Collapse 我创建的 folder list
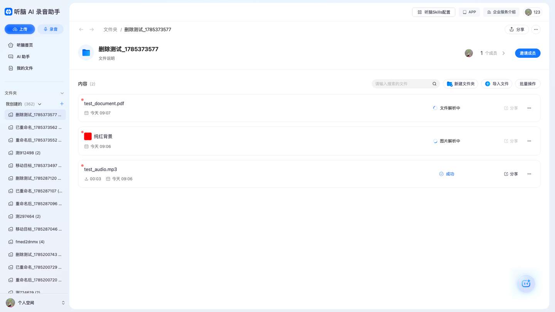Viewport: 555px width, 312px height. coord(39,104)
